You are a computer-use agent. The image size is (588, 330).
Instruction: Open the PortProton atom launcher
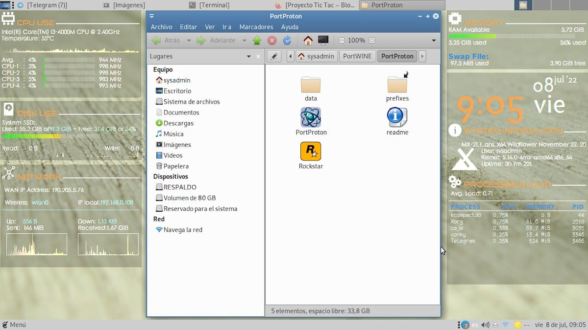point(311,118)
